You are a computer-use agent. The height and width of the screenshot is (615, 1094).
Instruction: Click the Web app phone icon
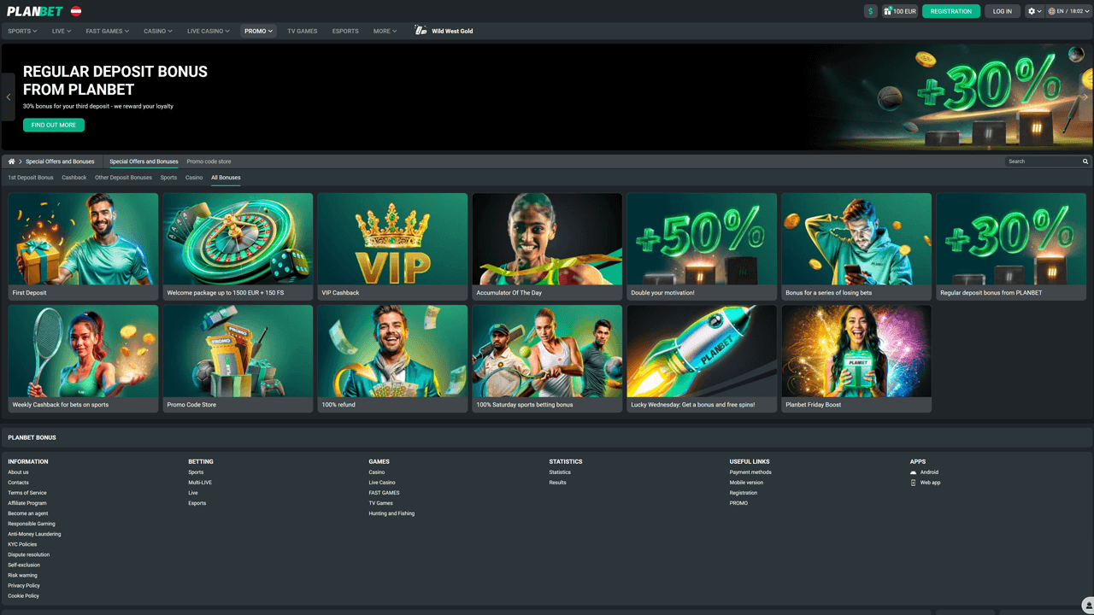point(913,483)
